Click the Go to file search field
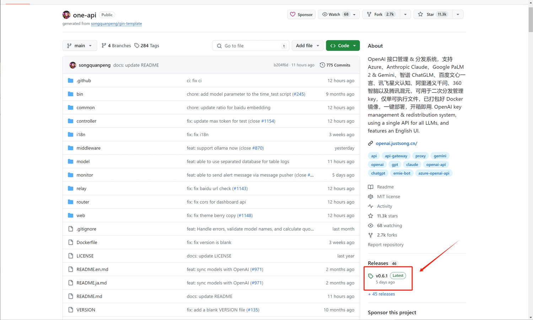The image size is (533, 320). [x=251, y=46]
